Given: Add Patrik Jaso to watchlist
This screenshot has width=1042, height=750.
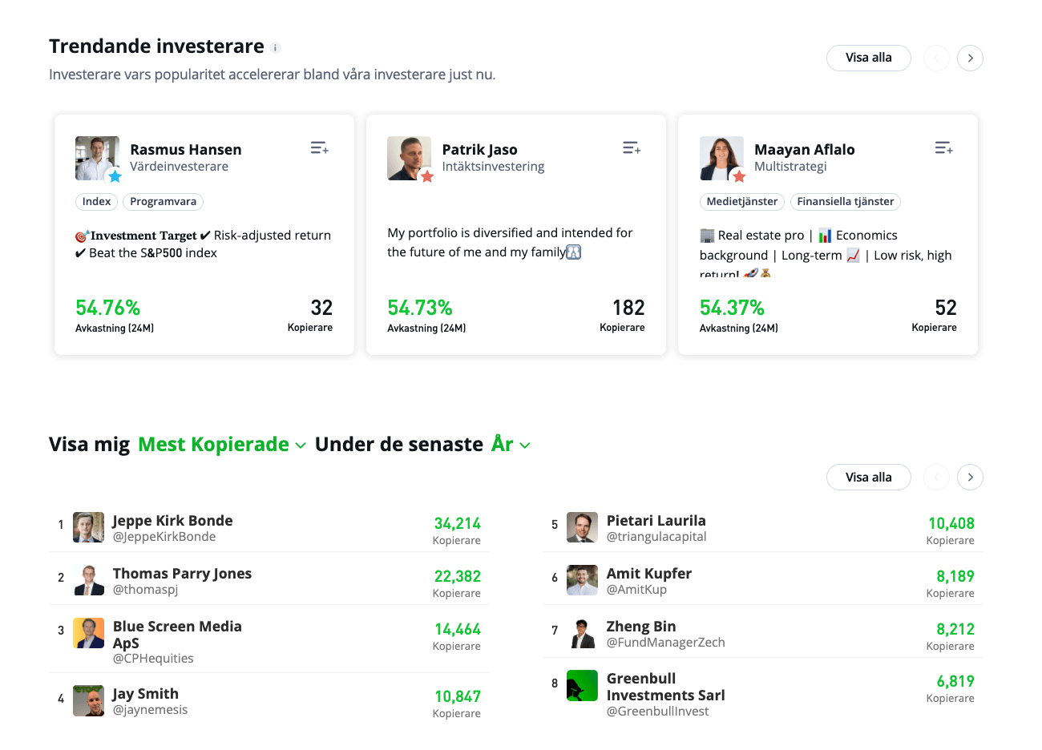Looking at the screenshot, I should pos(632,148).
